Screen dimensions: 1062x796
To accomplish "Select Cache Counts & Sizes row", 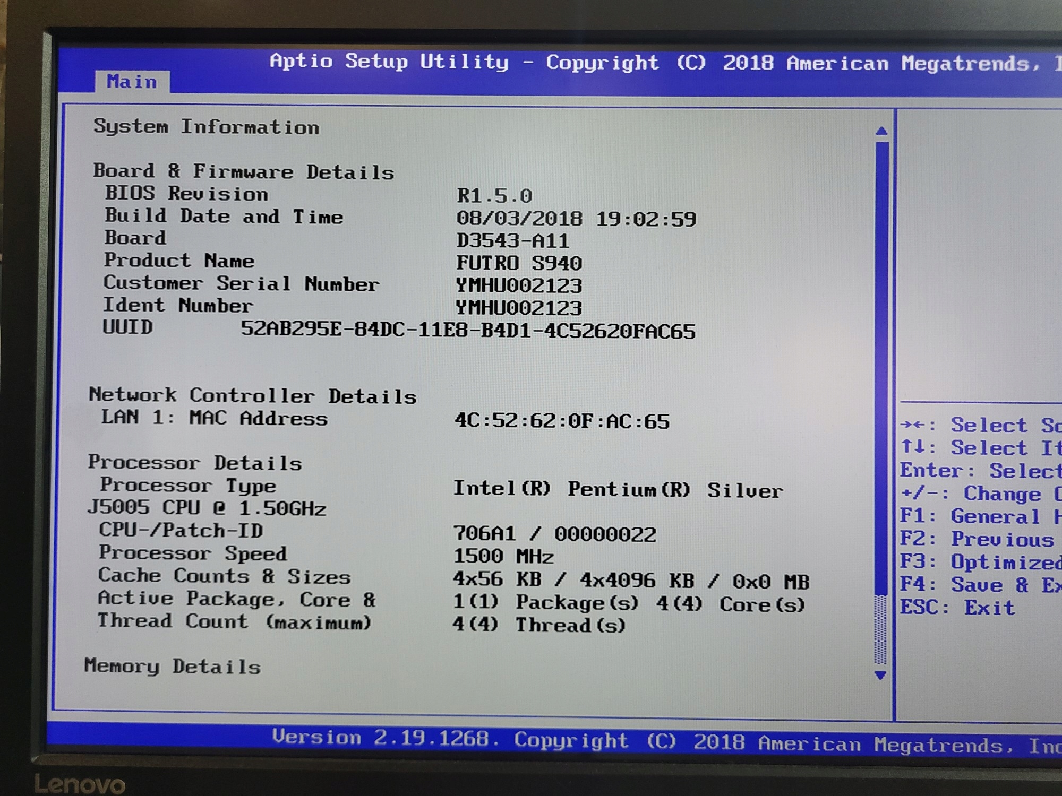I will (224, 576).
